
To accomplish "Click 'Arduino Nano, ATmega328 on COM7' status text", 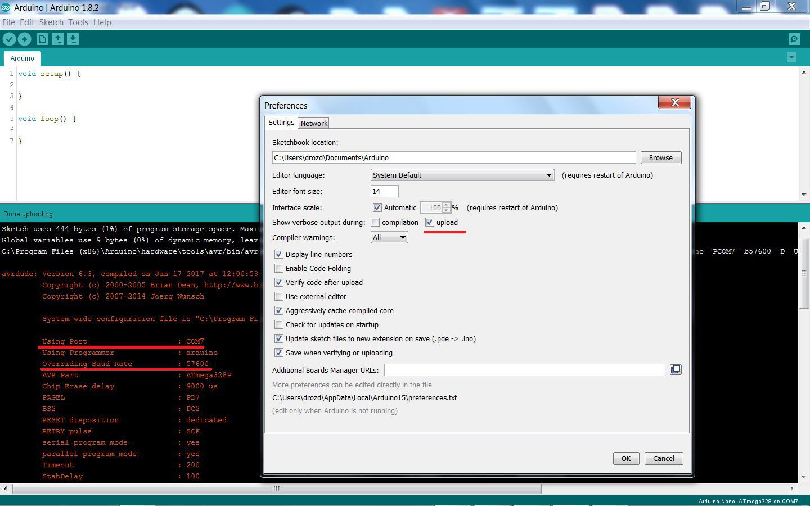I will (x=748, y=501).
